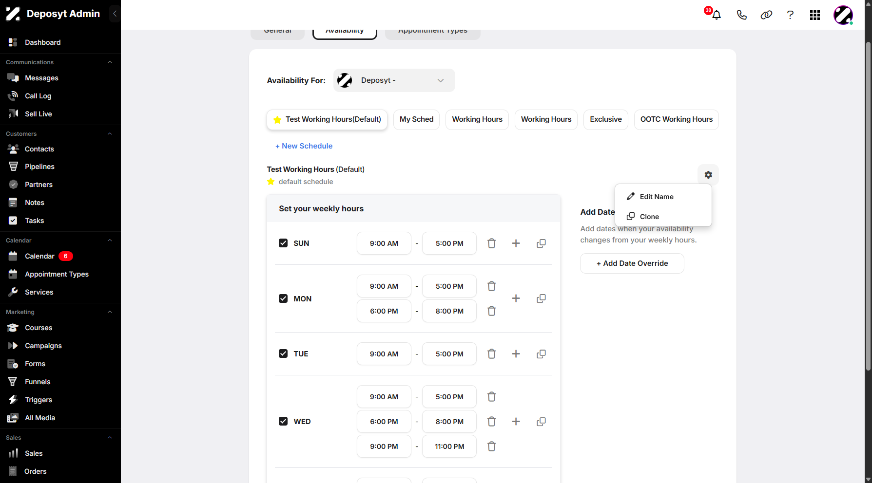872x483 pixels.
Task: Collapse the Sales section
Action: [110, 438]
